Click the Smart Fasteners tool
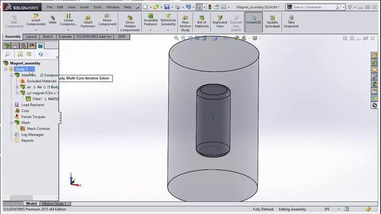This screenshot has height=214, width=381. [x=88, y=21]
